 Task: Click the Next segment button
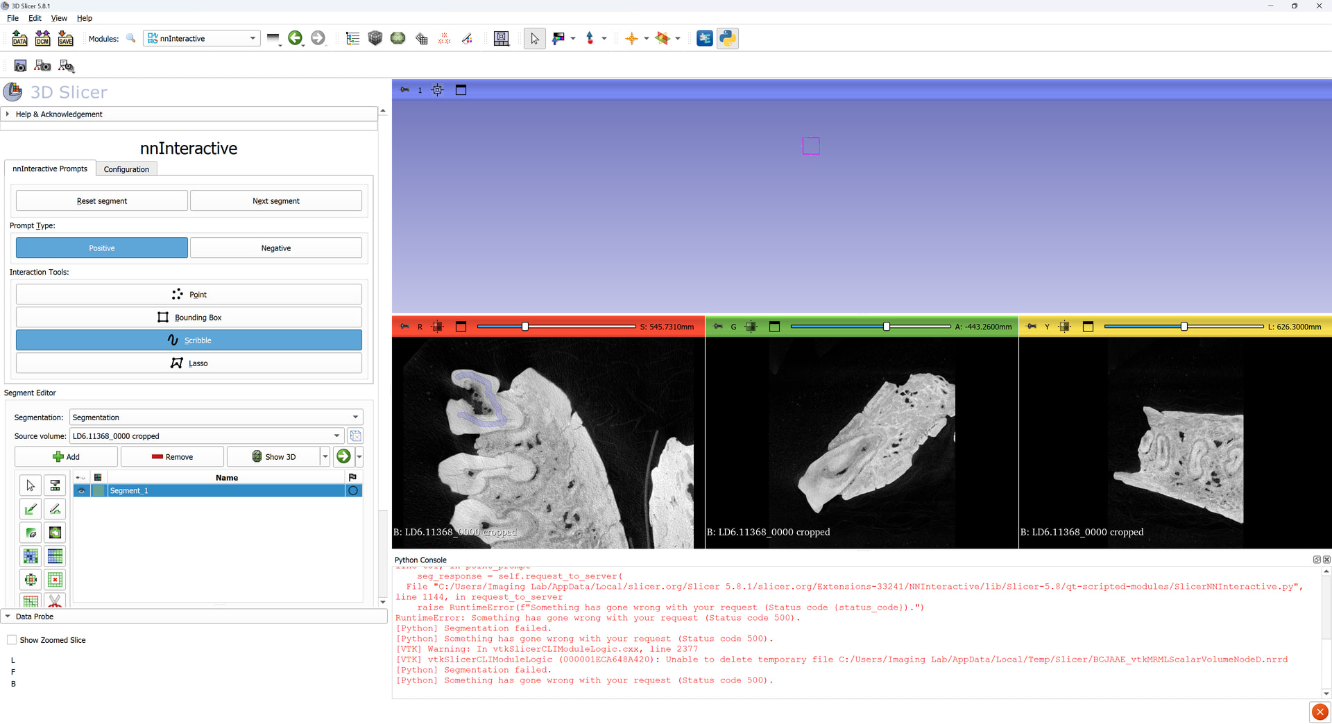[x=276, y=201]
